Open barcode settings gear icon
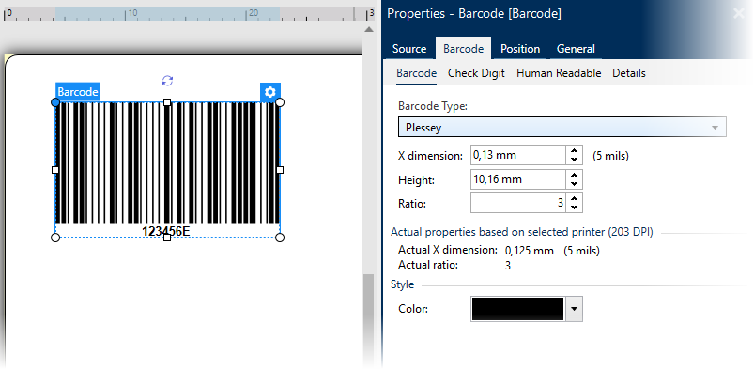Viewport: 754px width, 369px height. pos(270,92)
